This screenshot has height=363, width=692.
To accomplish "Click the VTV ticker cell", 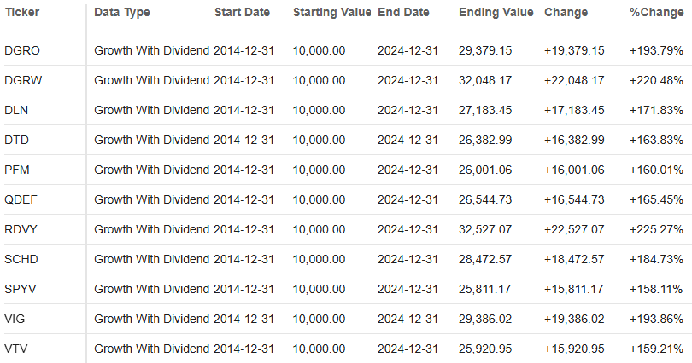I will [16, 349].
